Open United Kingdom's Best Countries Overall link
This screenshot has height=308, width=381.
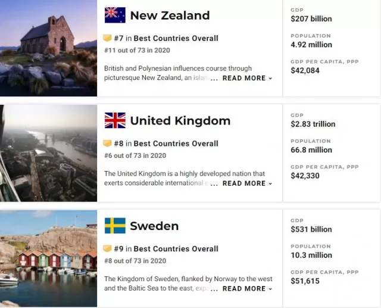pos(176,144)
